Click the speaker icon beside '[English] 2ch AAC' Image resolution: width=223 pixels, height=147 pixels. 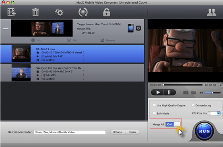[38, 56]
